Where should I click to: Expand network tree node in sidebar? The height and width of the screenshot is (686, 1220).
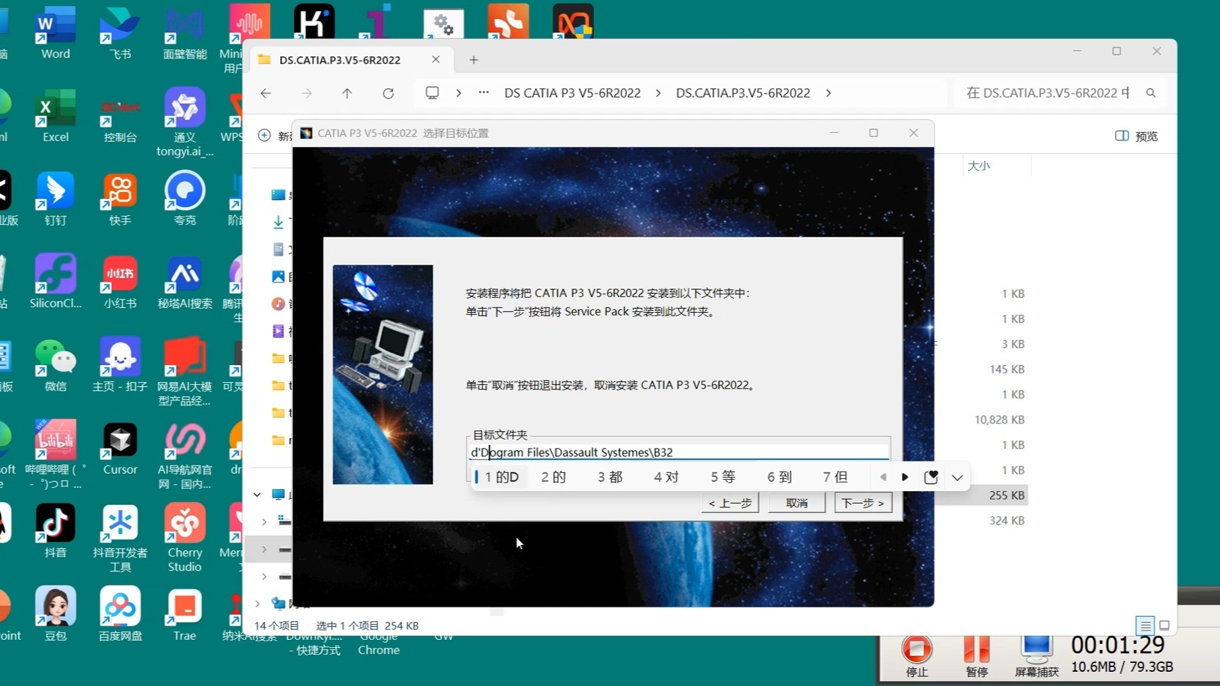click(257, 603)
